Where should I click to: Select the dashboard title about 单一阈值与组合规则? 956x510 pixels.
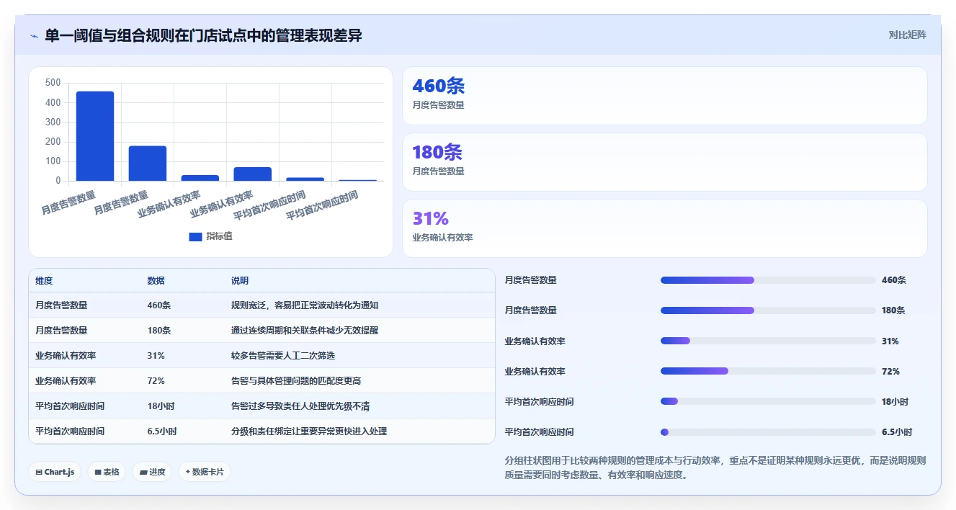203,35
